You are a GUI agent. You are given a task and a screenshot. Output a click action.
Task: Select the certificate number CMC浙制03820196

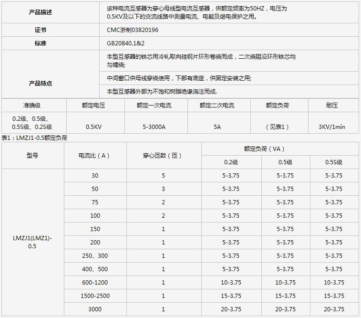coord(133,30)
